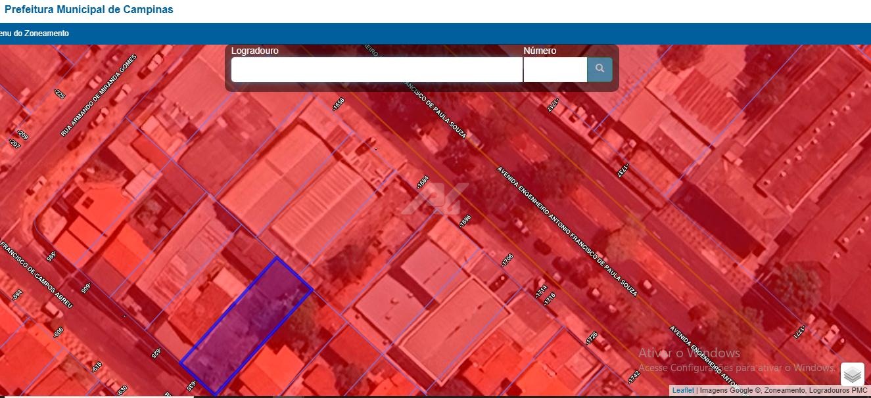Click the lot number 1726 label
The image size is (871, 398).
click(x=591, y=339)
